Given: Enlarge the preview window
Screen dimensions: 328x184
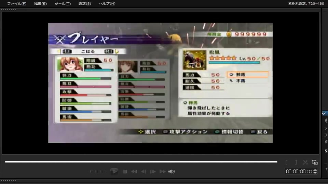Looking at the screenshot, I should click(315, 162).
